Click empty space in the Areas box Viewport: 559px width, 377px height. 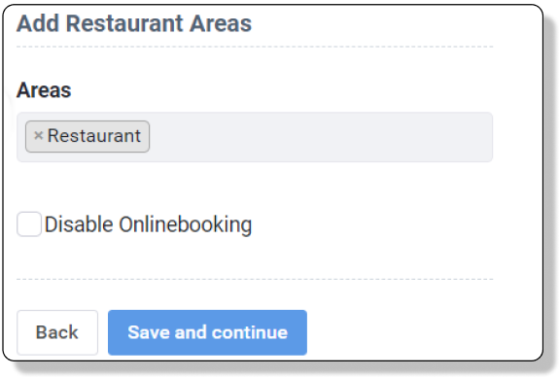pos(321,137)
